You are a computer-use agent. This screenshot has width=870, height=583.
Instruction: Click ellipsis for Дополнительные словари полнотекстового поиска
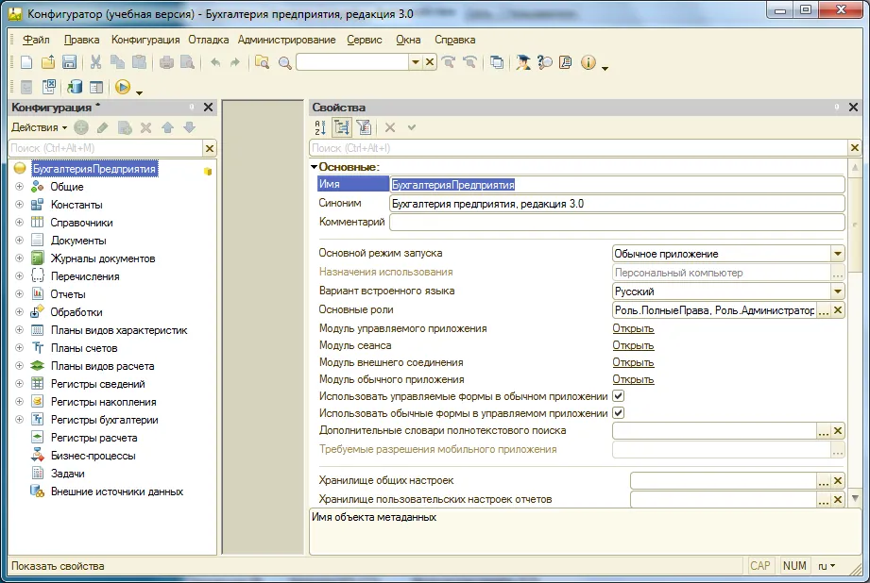point(824,431)
